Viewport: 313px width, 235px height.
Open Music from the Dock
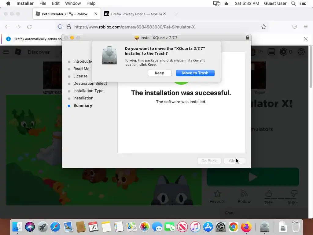(195, 227)
